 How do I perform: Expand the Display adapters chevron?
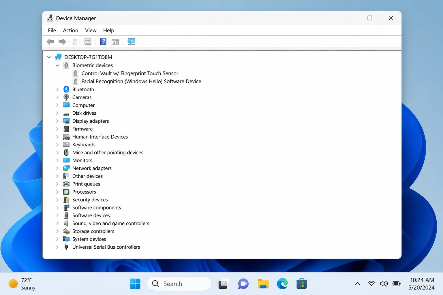57,121
